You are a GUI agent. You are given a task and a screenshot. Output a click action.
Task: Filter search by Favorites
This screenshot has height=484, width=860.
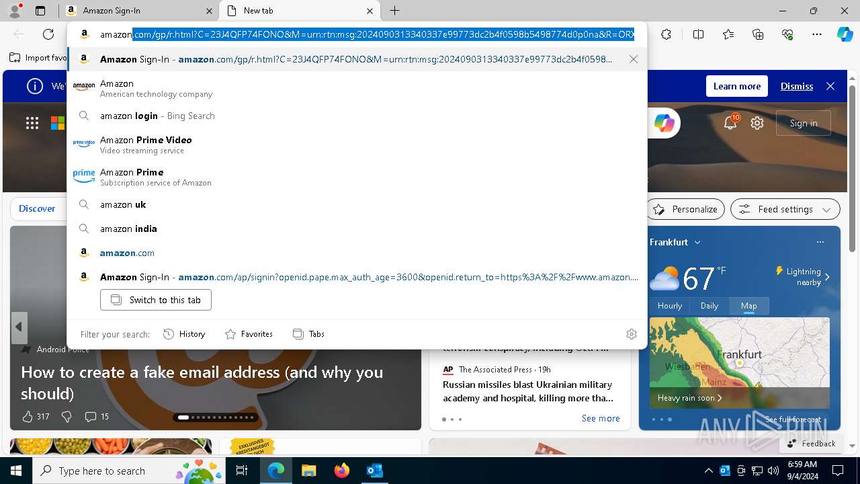click(249, 334)
